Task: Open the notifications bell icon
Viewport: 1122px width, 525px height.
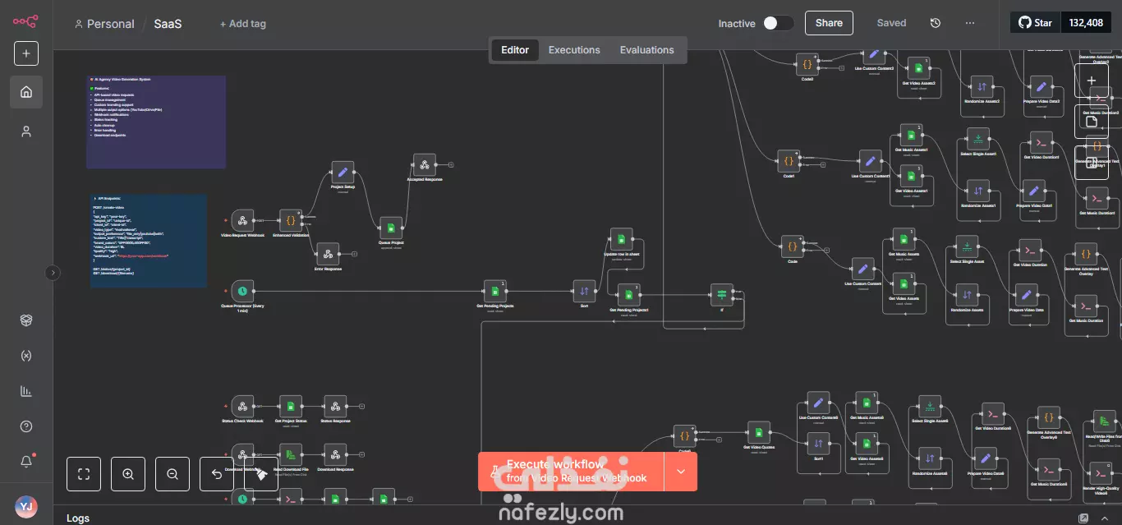Action: point(26,462)
